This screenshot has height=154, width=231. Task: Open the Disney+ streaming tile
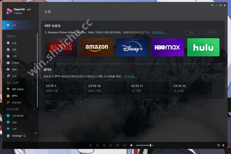[132, 47]
